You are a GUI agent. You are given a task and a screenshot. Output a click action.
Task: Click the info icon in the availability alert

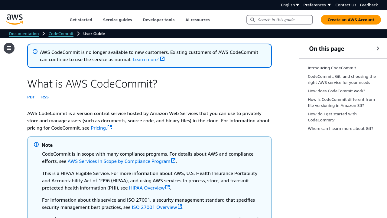click(x=35, y=52)
